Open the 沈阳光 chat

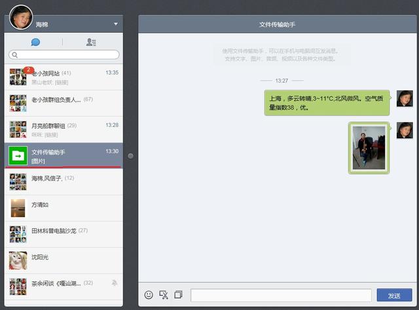tap(64, 261)
